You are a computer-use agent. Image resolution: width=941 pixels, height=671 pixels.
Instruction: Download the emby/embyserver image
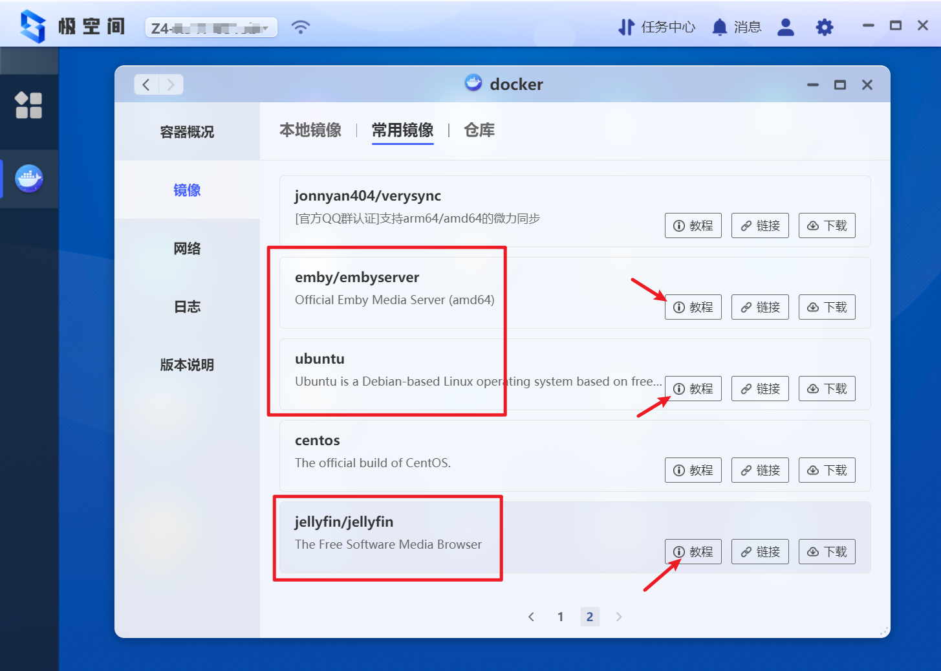[x=827, y=307]
